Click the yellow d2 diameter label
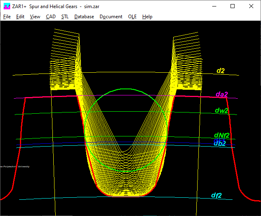The image size is (261, 216). 221,71
